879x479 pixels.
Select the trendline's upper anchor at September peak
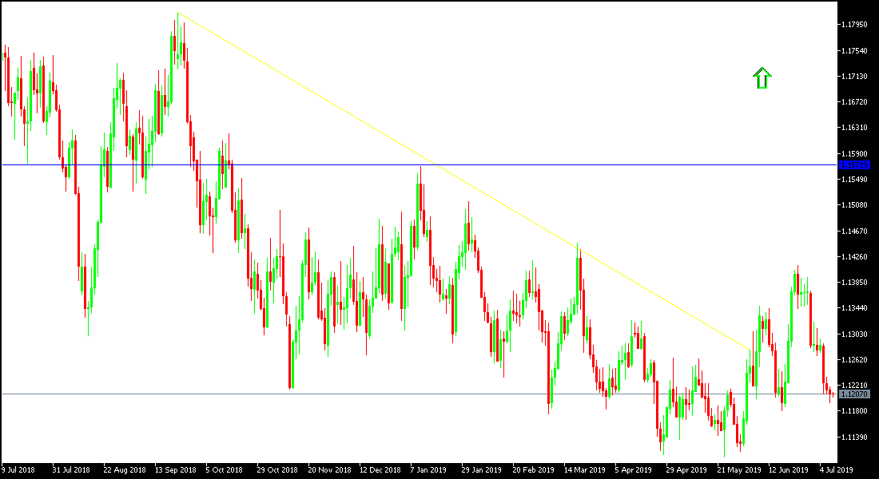tap(179, 13)
